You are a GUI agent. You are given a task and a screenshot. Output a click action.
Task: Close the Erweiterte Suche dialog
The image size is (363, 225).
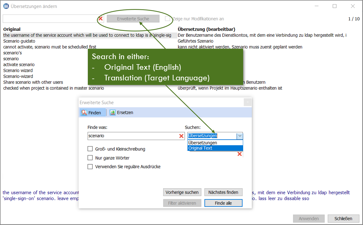[247, 102]
